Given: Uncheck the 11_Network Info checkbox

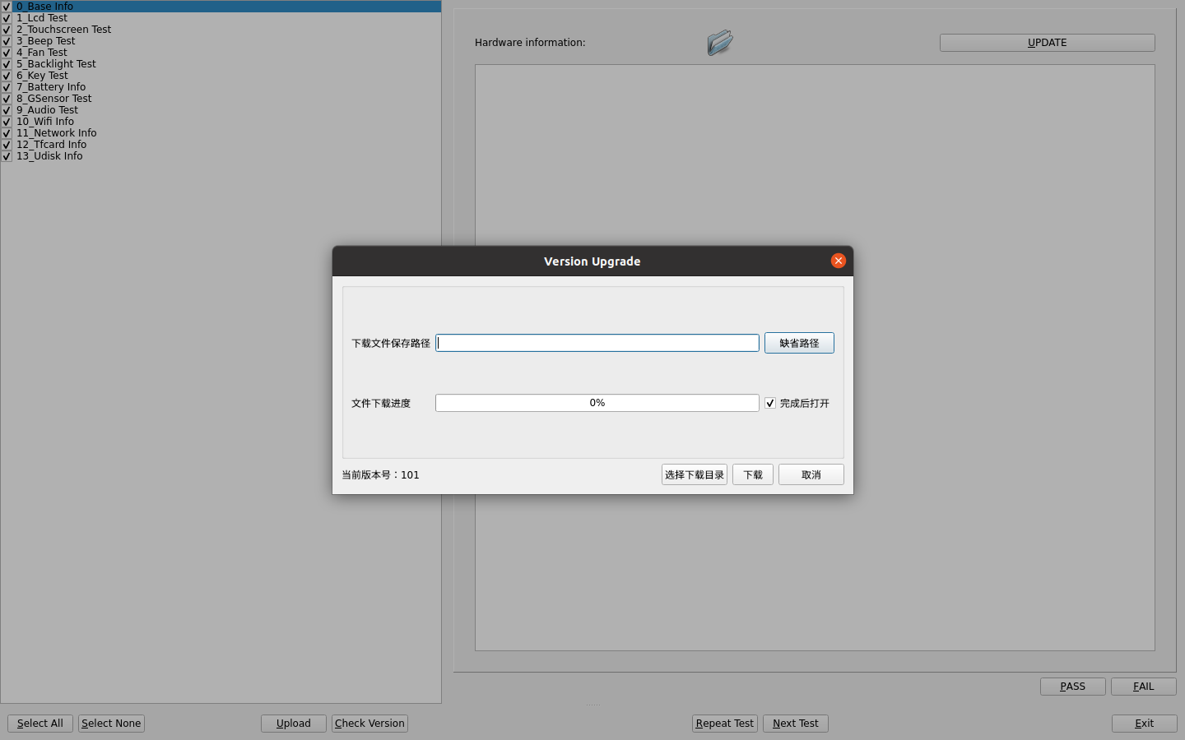Looking at the screenshot, I should [x=7, y=133].
